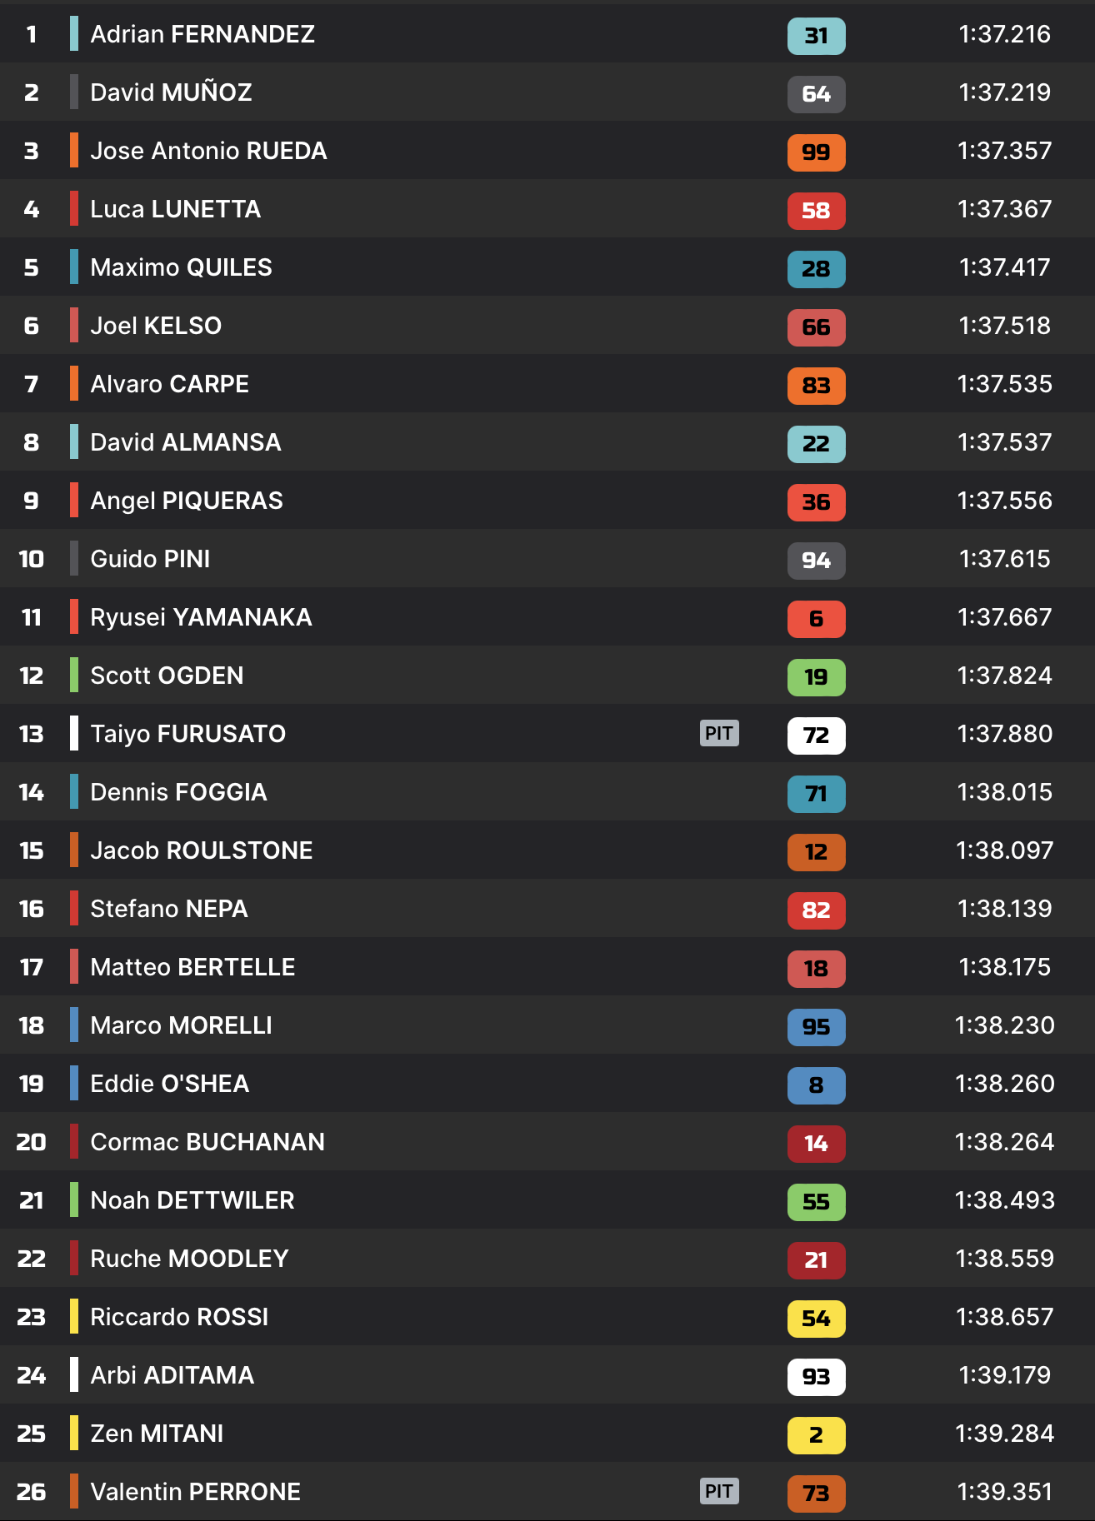Click the white number 72 badge
This screenshot has height=1521, width=1095.
click(x=816, y=736)
